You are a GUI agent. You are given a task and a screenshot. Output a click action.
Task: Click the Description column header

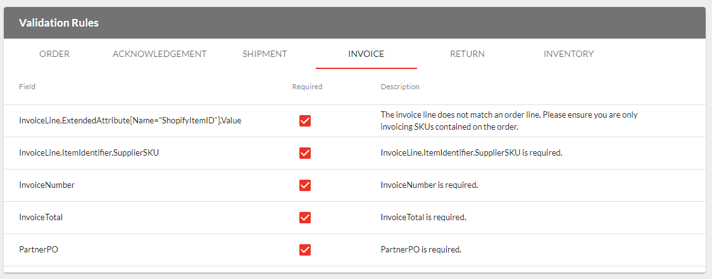click(x=399, y=87)
